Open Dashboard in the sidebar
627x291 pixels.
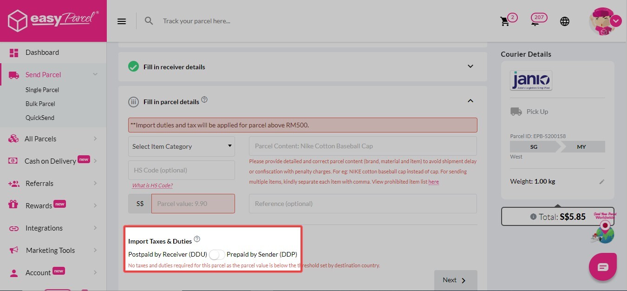42,53
